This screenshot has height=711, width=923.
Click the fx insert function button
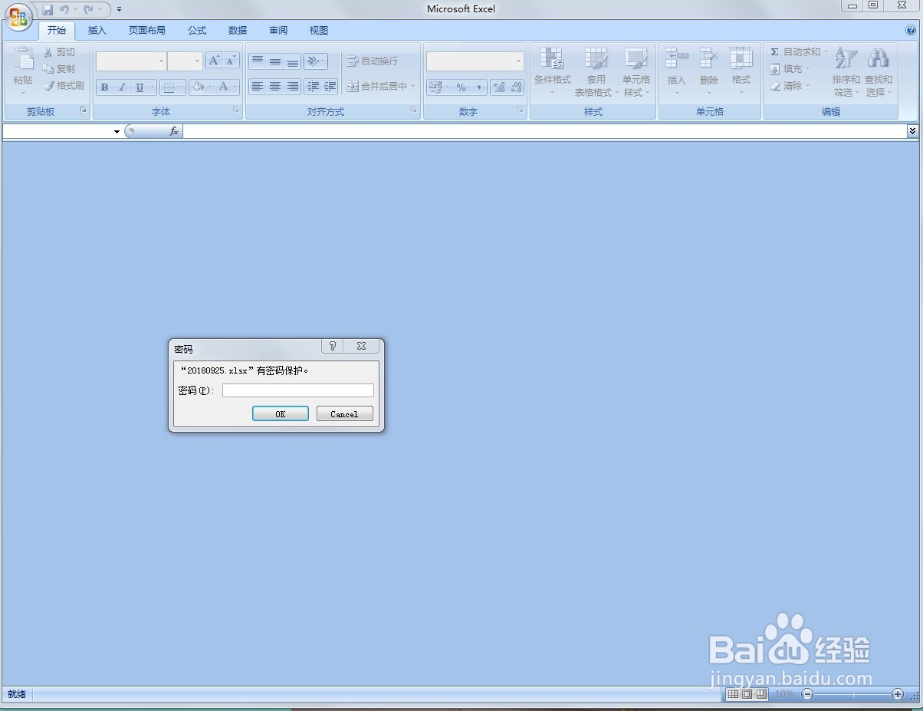(174, 132)
